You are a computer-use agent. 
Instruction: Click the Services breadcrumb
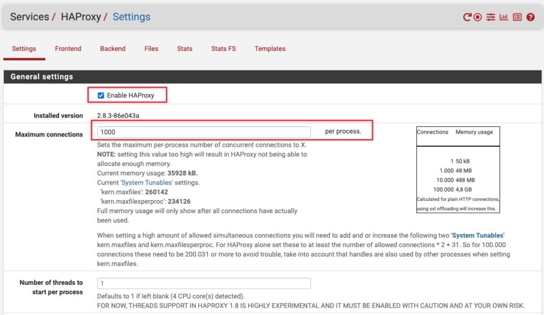pyautogui.click(x=30, y=16)
